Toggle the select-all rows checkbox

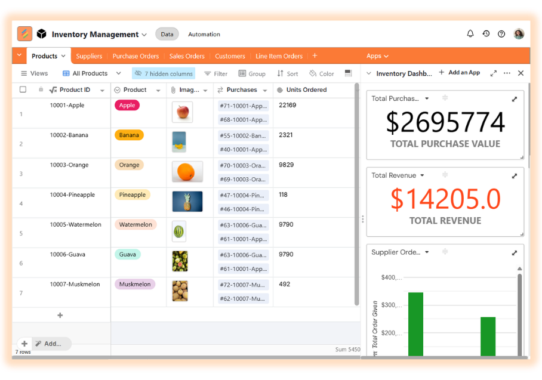pos(23,90)
